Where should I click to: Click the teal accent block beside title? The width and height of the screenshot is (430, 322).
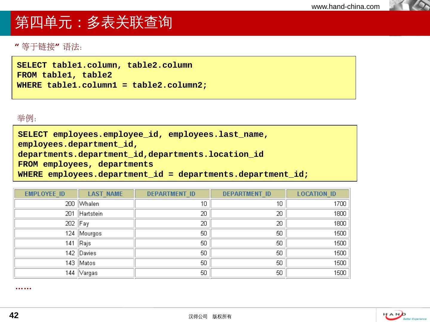click(x=5, y=23)
